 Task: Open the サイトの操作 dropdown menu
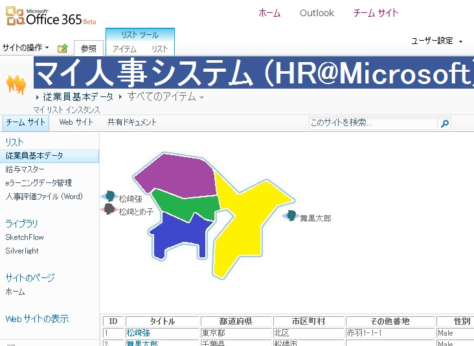click(x=25, y=47)
